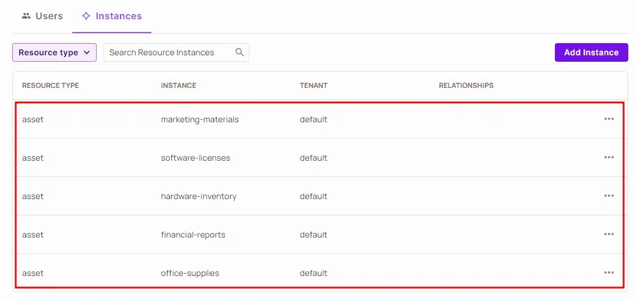Open the financial-reports instance
Viewport: 637px width, 301px height.
click(x=193, y=235)
